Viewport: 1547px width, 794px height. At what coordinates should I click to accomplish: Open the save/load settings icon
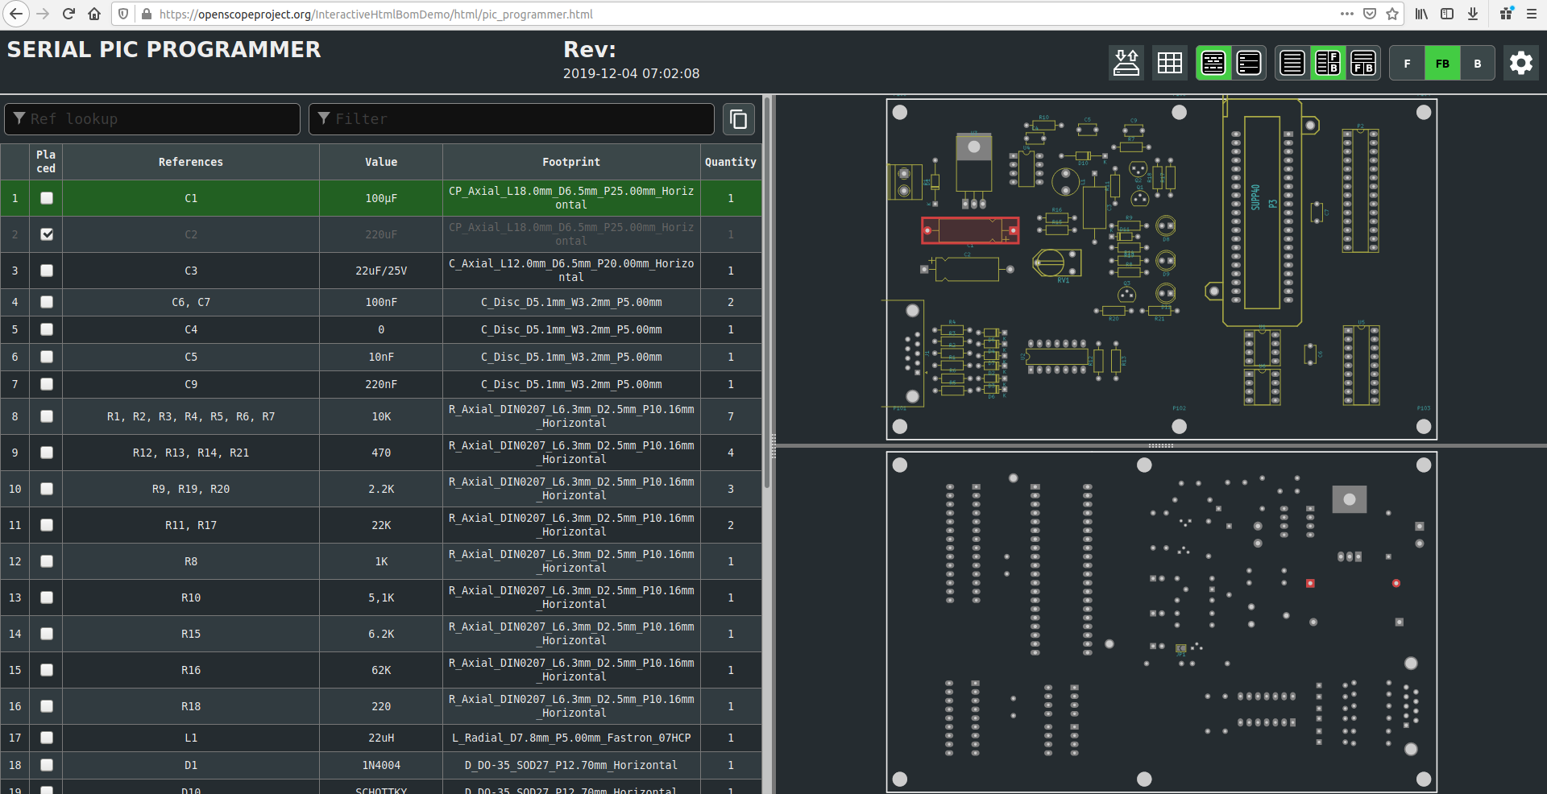[x=1126, y=63]
